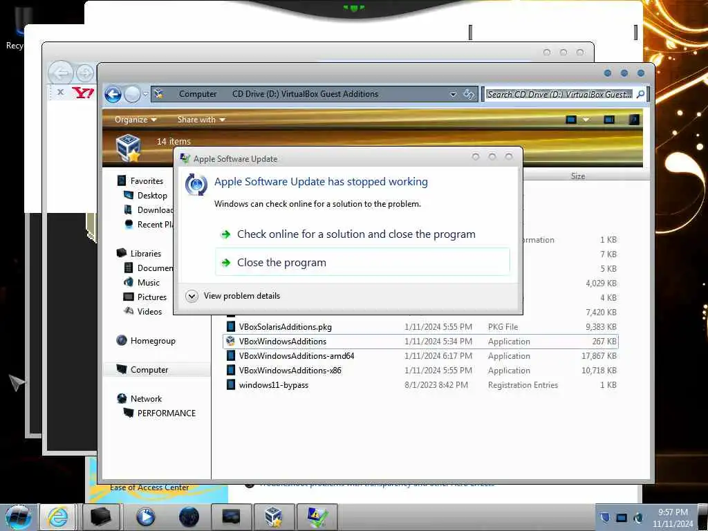Open the VirtualBox taskbar icon
Image resolution: width=708 pixels, height=531 pixels.
click(x=274, y=517)
